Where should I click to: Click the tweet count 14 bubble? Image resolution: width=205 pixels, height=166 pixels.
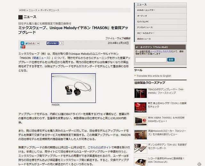click(38, 43)
